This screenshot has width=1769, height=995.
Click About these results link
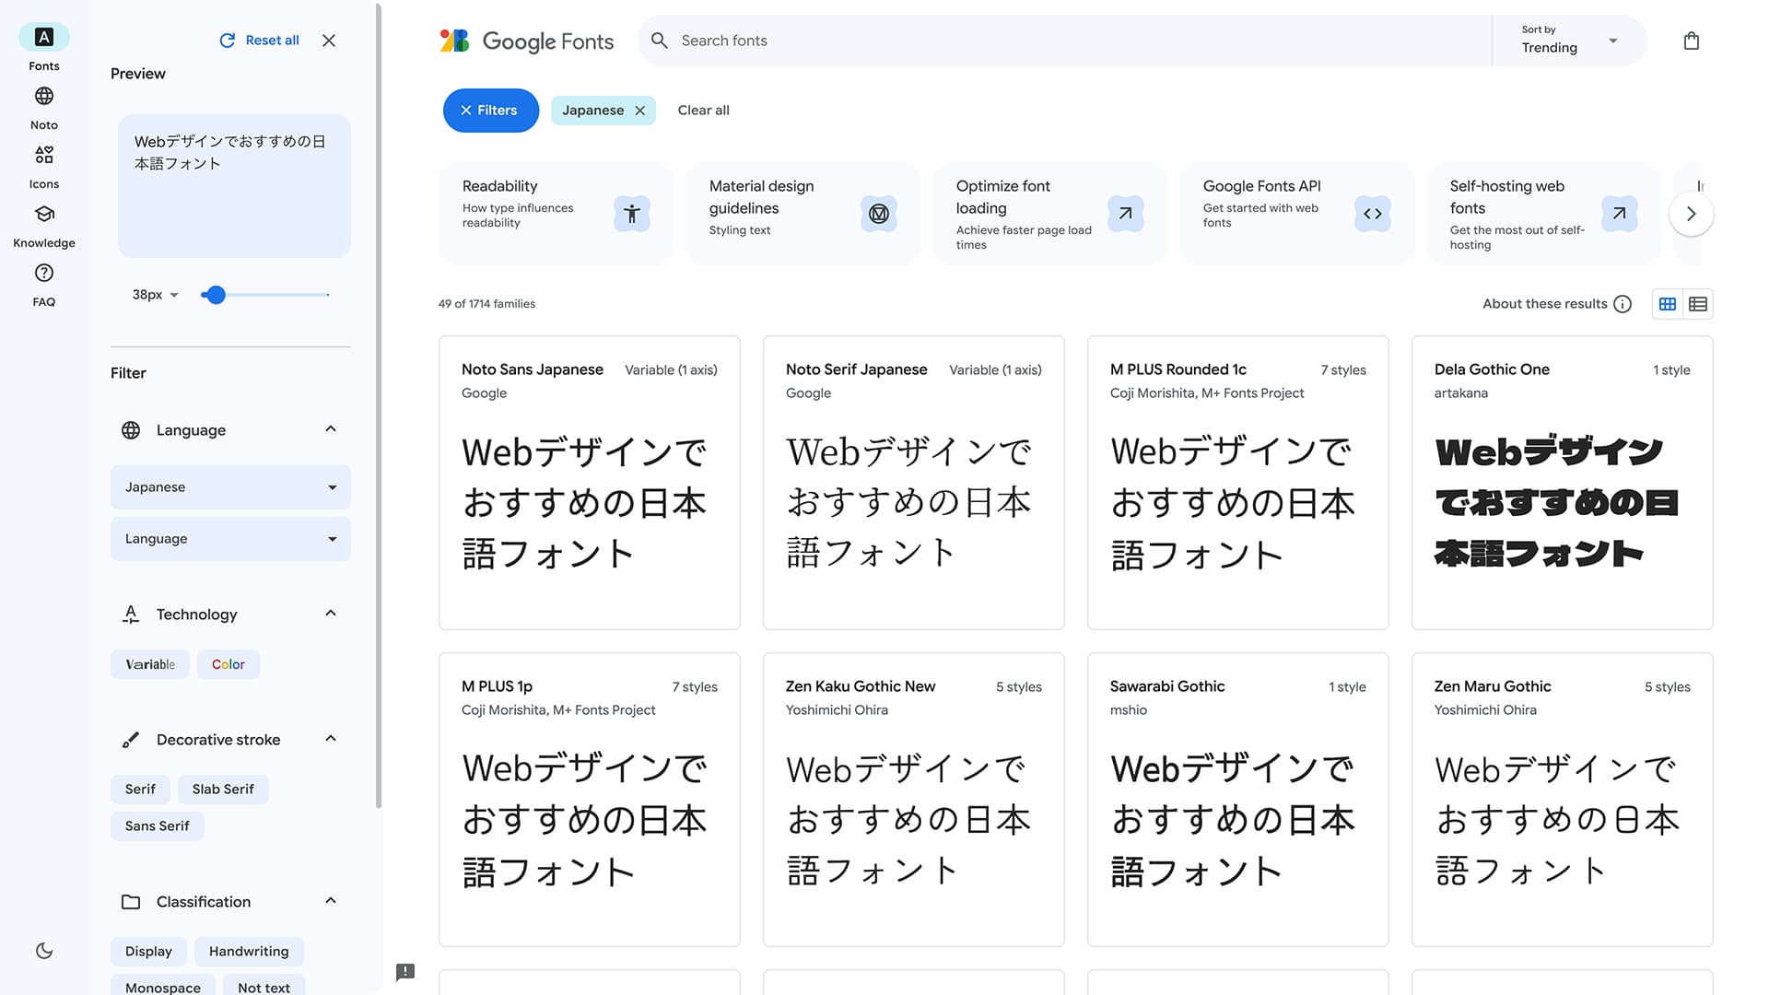point(1544,304)
